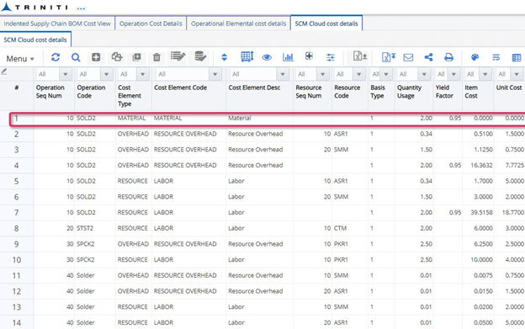Open the Cost Element Type filter dropdown
This screenshot has width=525, height=329.
pos(143,74)
